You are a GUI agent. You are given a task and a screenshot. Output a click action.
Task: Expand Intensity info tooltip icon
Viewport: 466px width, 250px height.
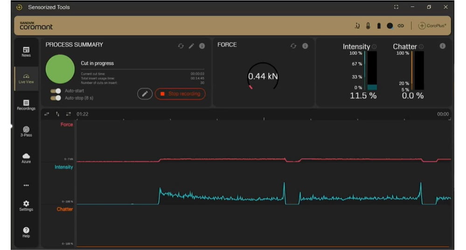[x=375, y=47]
